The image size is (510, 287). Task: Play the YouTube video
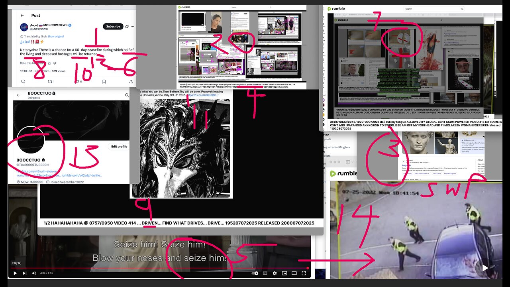(x=15, y=273)
